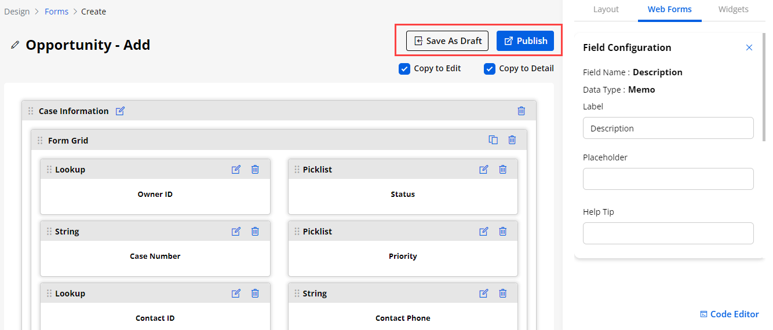Edit the Owner ID lookup field

[236, 170]
